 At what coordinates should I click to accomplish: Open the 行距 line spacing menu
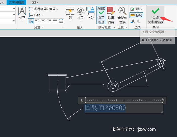(x=36, y=15)
